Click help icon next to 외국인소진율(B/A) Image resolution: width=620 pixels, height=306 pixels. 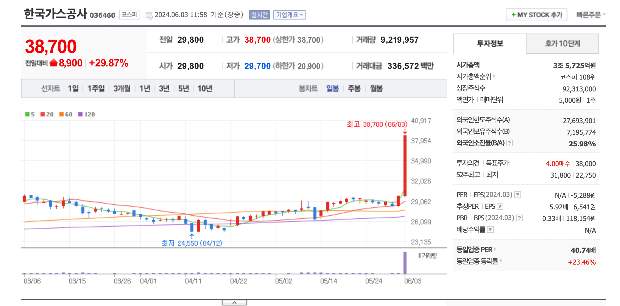509,143
